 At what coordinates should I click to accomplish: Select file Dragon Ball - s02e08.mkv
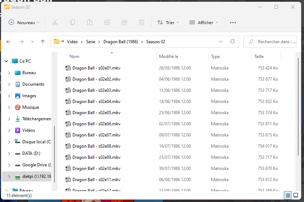(x=96, y=146)
